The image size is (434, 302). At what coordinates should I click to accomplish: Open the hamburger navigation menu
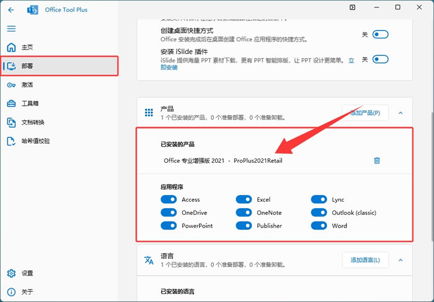click(x=11, y=28)
